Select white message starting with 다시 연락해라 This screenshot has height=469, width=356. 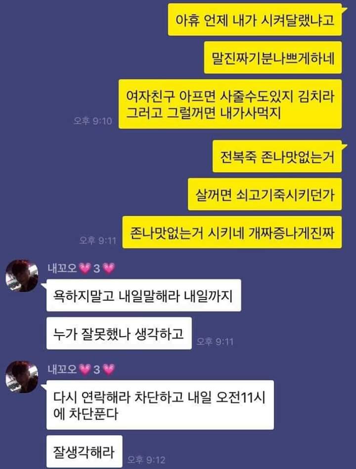(x=160, y=405)
